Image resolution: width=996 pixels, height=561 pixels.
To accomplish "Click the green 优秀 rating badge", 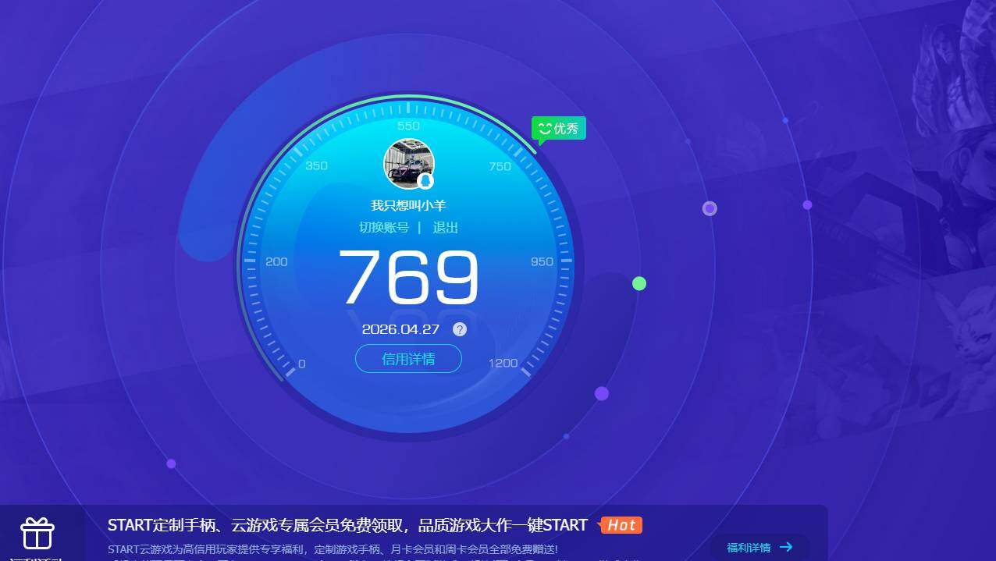I will point(559,129).
